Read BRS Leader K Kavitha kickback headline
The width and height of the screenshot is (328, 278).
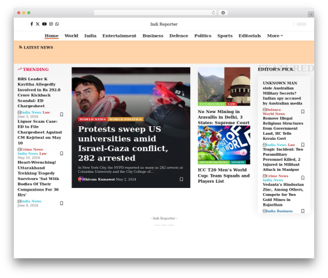[x=39, y=92]
